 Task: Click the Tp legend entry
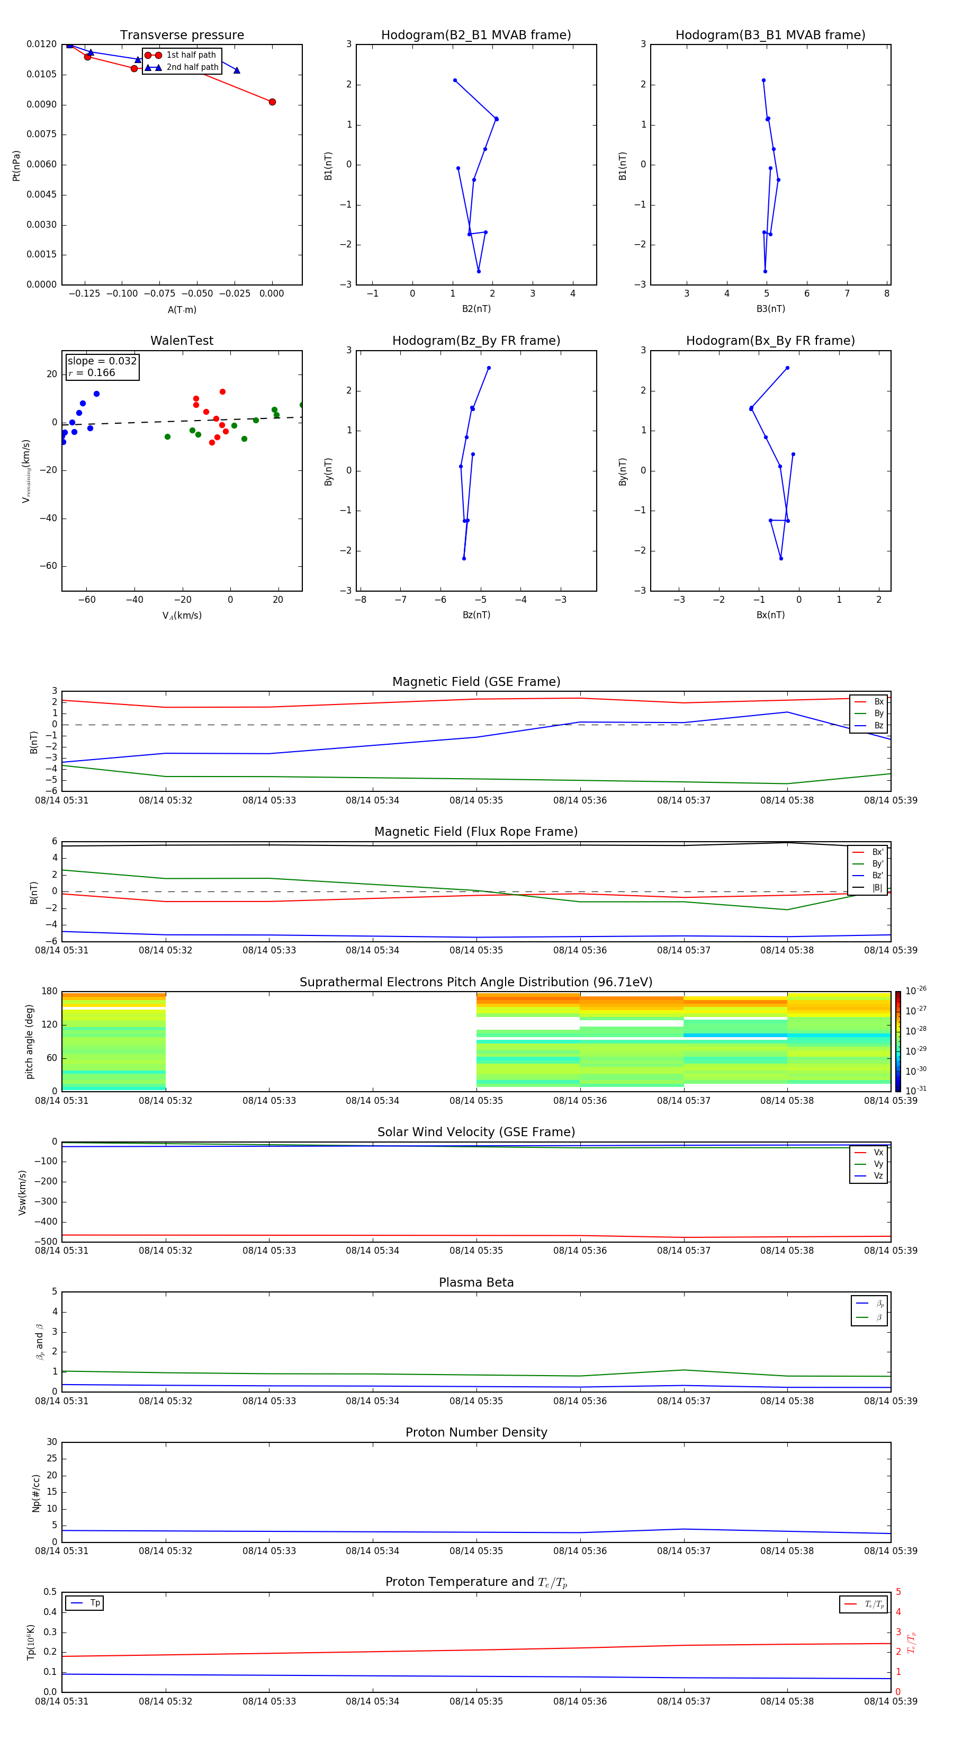(85, 1603)
